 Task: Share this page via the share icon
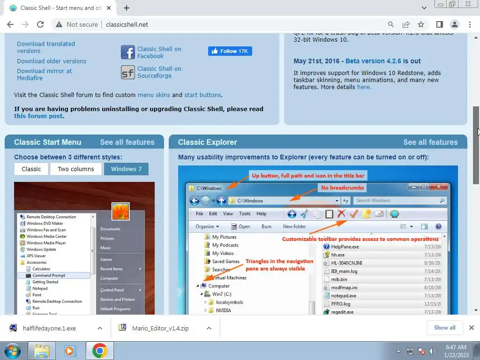[406, 24]
